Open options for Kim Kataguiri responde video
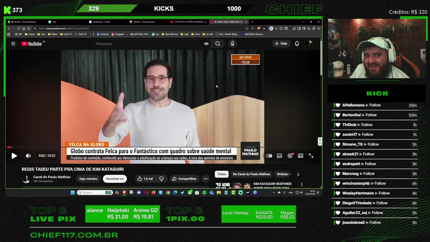The image size is (430, 242). (302, 185)
